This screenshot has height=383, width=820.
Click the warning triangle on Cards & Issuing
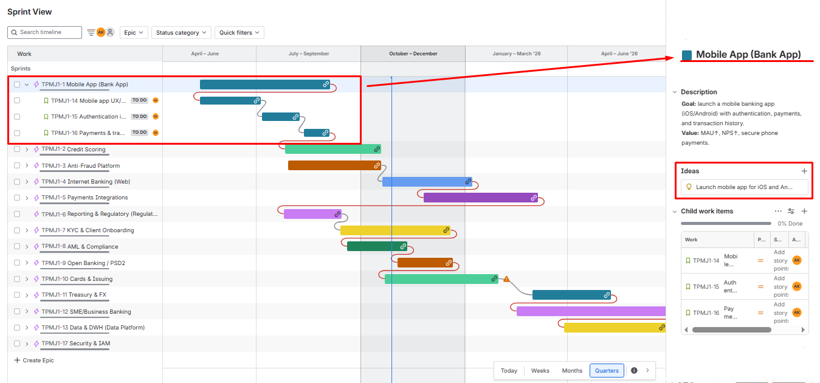point(506,279)
